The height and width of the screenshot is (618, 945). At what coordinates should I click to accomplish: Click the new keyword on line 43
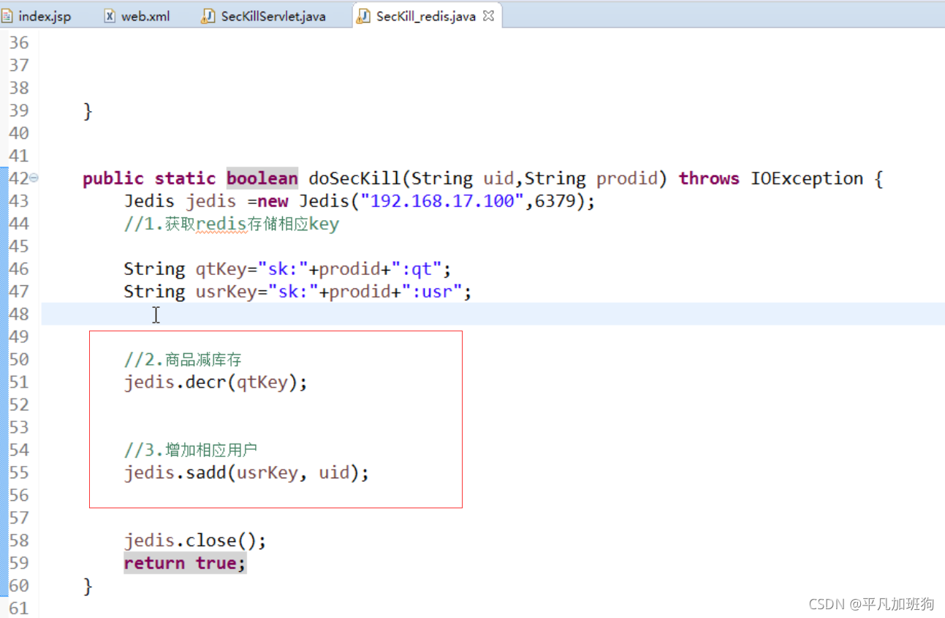273,201
